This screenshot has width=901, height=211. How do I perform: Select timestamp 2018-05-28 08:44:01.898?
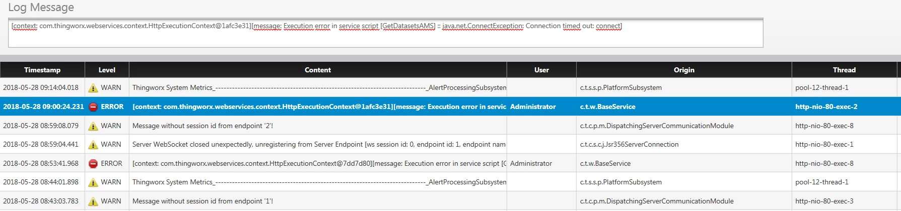41,182
